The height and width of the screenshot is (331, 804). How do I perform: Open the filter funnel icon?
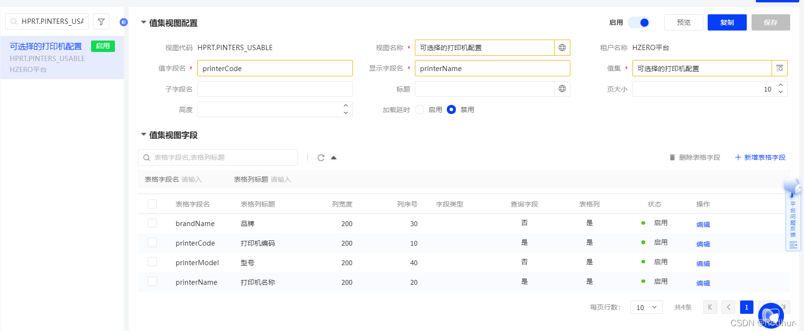coord(101,21)
